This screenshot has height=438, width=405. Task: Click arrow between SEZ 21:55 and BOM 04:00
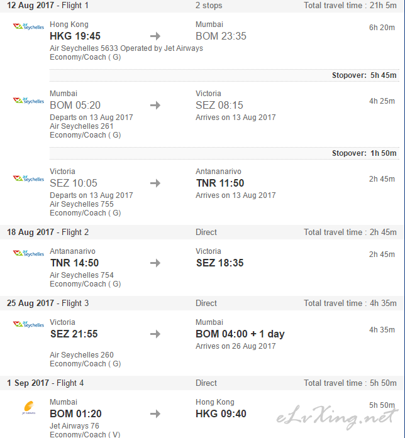[155, 334]
